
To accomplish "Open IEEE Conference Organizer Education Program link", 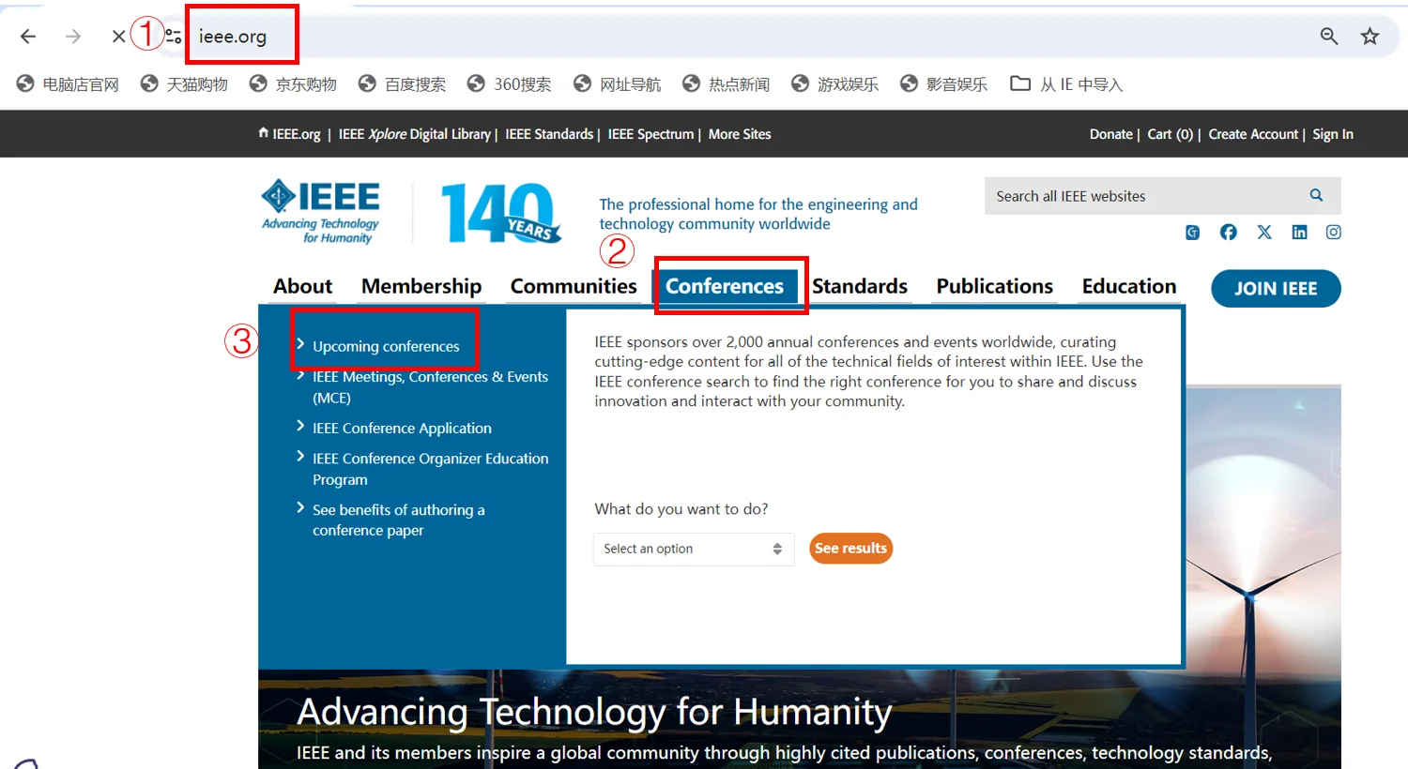I will 430,469.
